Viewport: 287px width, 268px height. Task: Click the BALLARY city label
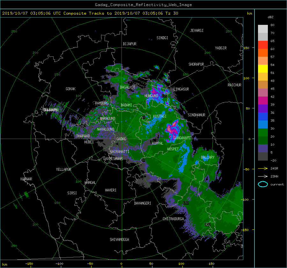(208, 157)
